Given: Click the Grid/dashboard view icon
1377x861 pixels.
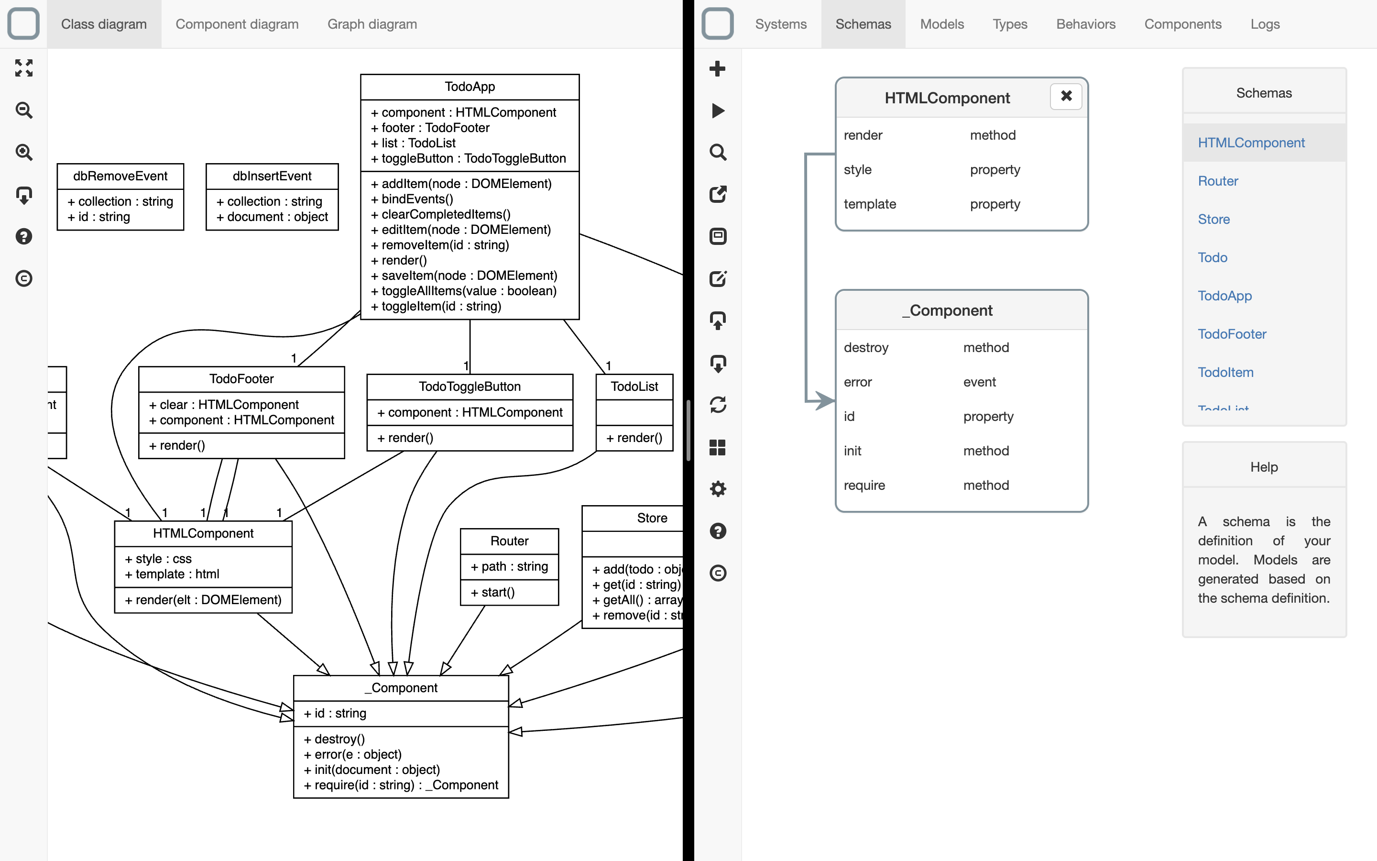Looking at the screenshot, I should [x=718, y=447].
